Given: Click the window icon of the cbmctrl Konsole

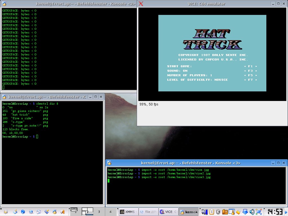Looking at the screenshot, I should [x=4, y=97].
